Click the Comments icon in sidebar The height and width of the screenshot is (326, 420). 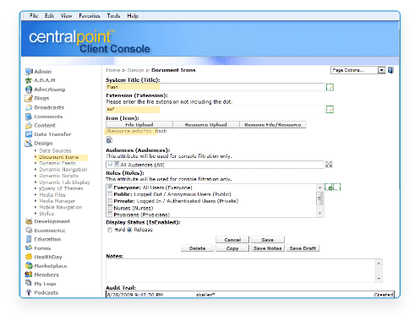click(x=29, y=117)
